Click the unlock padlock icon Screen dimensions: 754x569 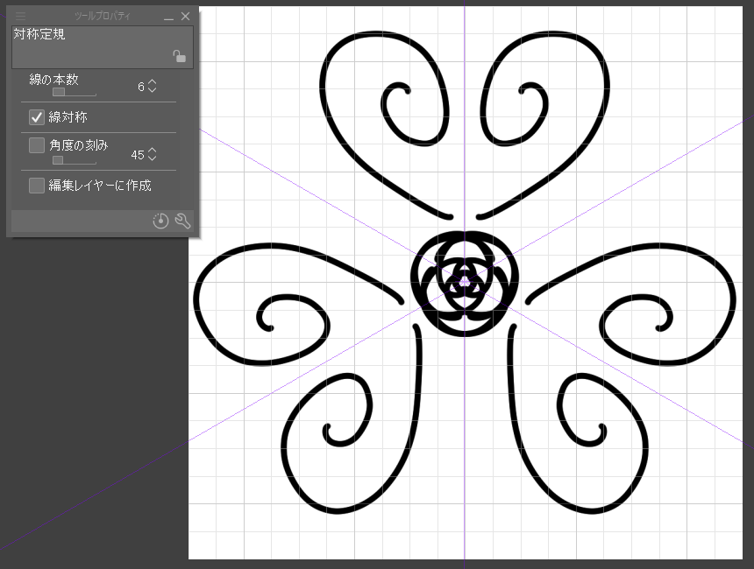179,57
